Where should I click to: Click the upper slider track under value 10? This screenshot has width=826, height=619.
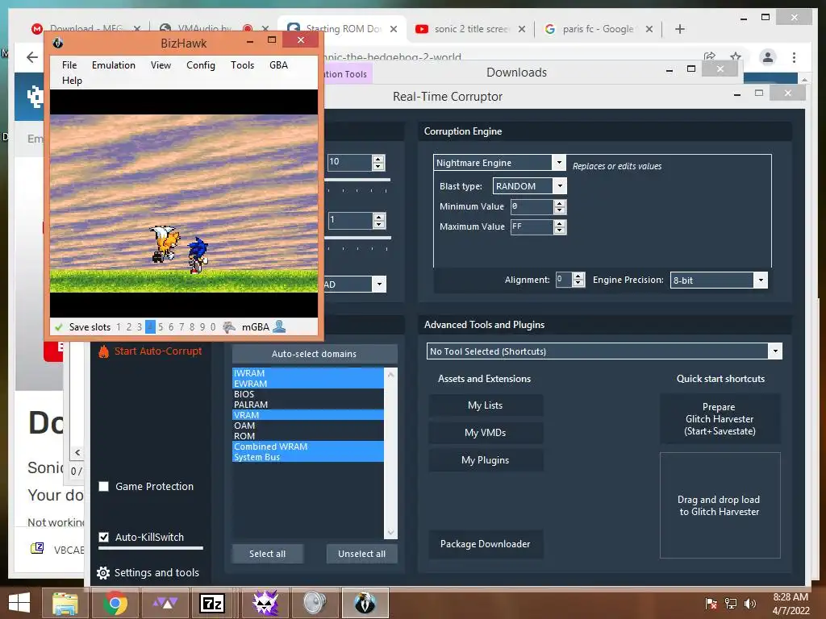[x=358, y=180]
